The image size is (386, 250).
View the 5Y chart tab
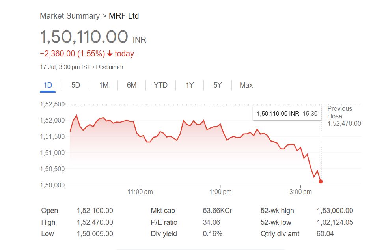(x=218, y=85)
